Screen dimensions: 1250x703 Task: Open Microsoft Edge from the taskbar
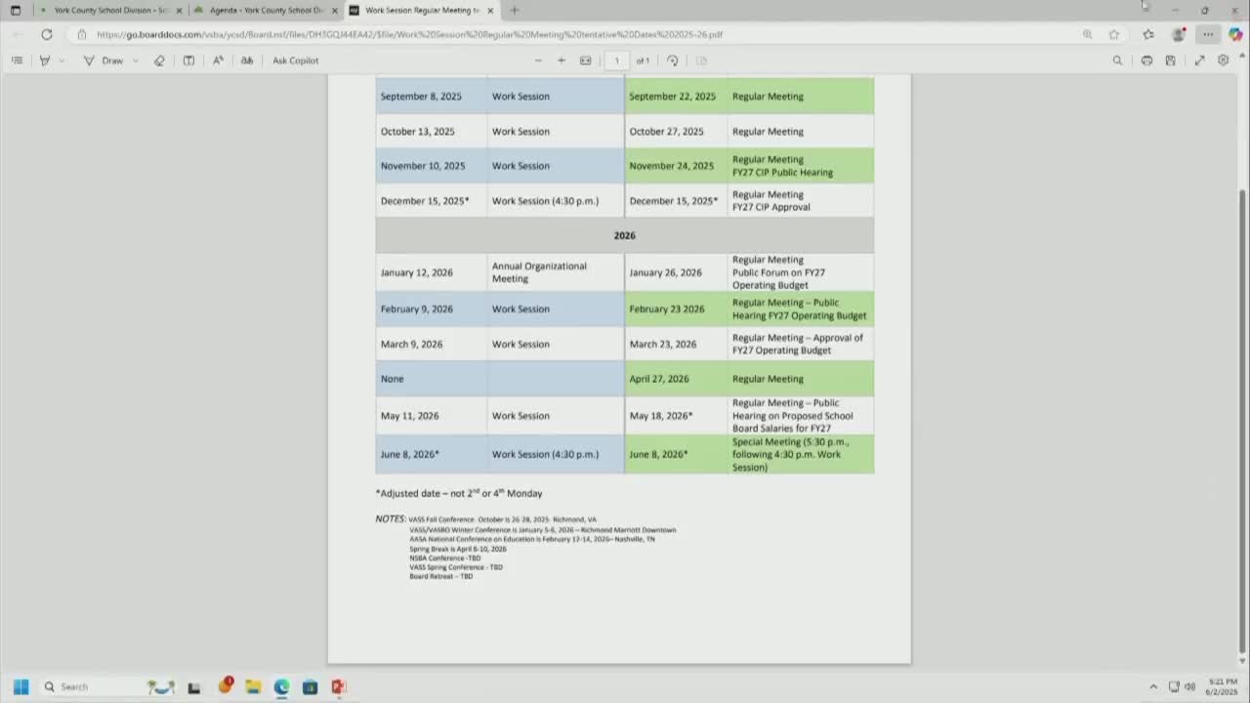pos(281,686)
